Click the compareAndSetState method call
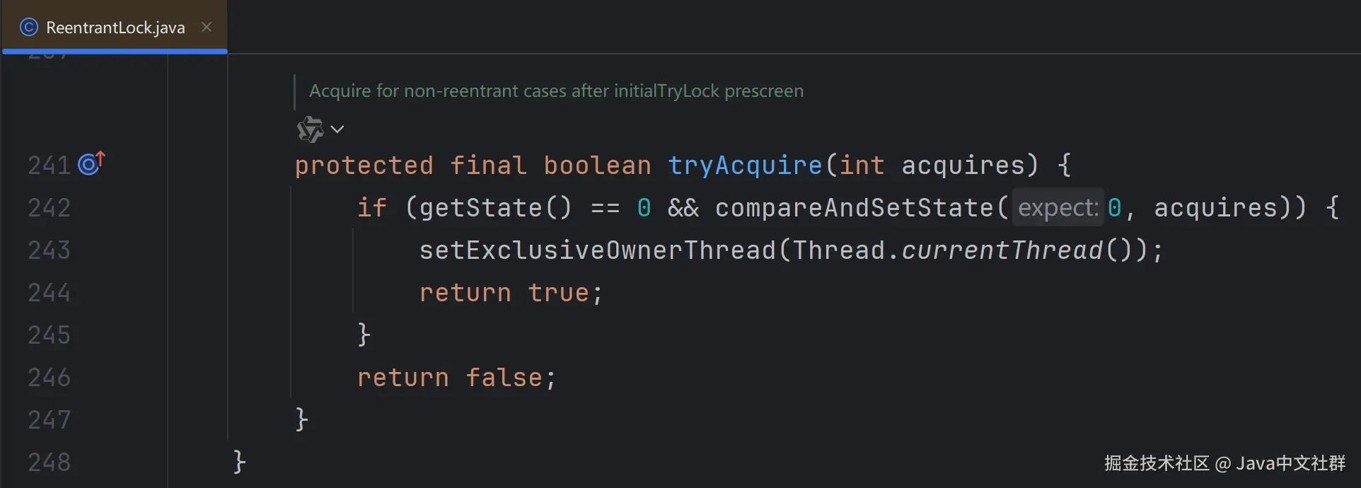1361x488 pixels. click(854, 208)
